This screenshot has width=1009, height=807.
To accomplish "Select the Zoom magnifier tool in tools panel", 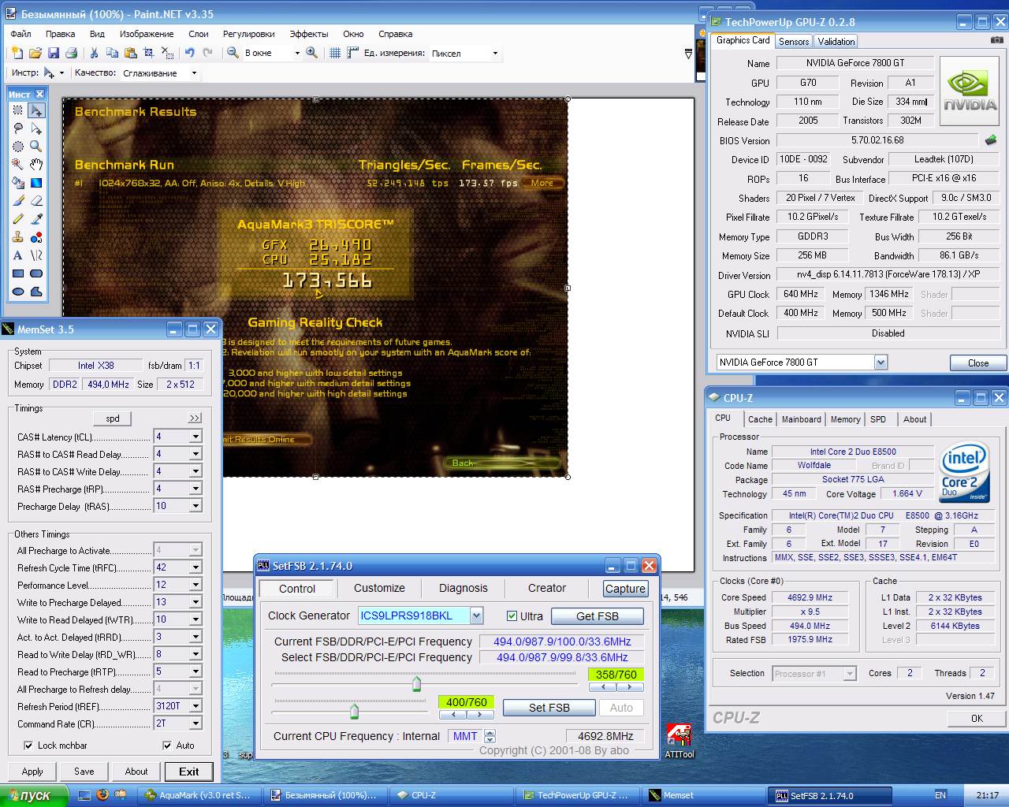I will click(36, 147).
